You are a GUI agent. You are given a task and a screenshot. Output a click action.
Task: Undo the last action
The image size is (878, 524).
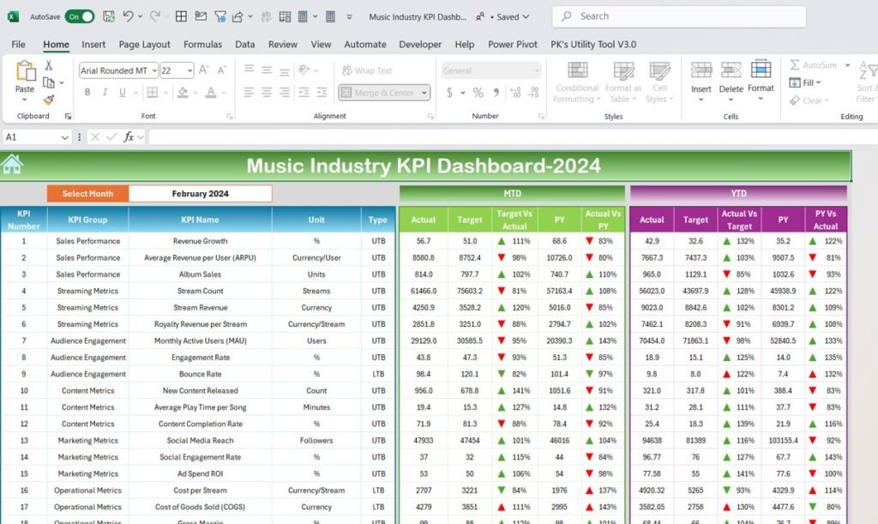point(128,17)
